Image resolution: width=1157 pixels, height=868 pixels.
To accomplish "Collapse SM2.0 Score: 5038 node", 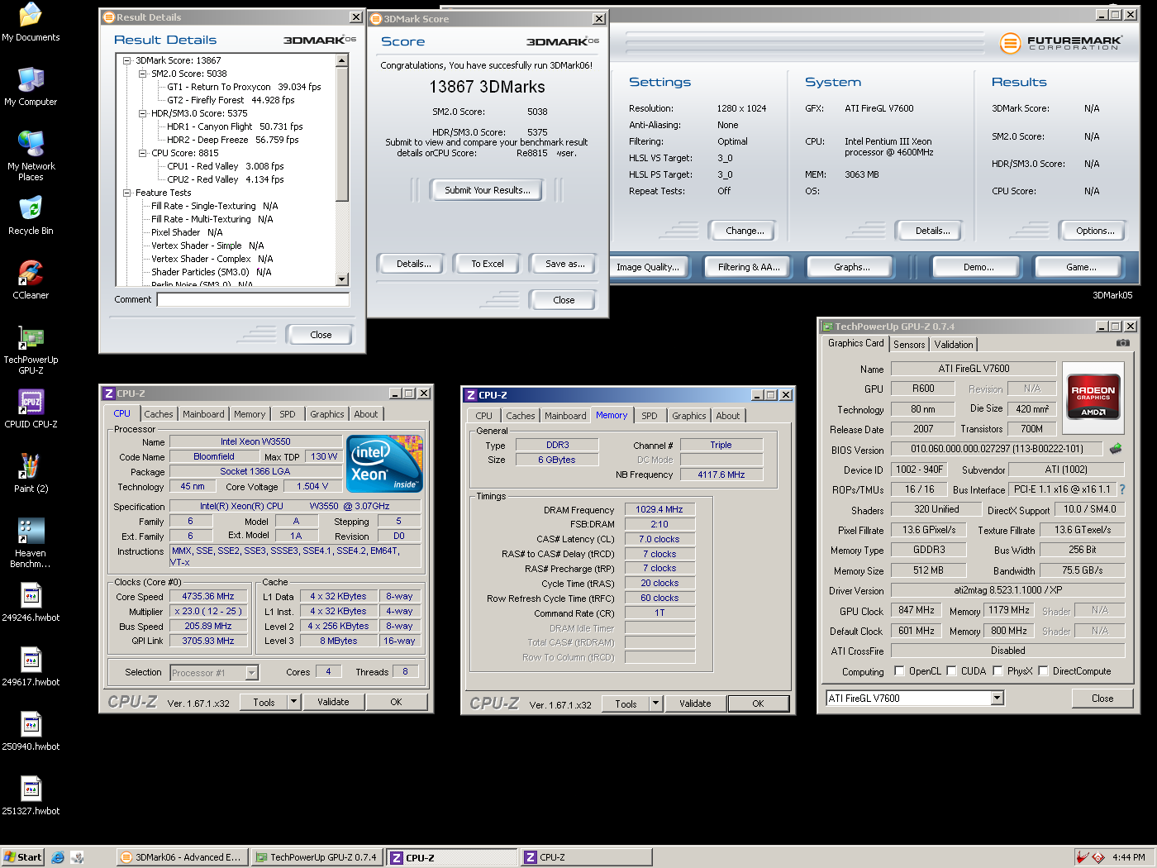I will (142, 74).
